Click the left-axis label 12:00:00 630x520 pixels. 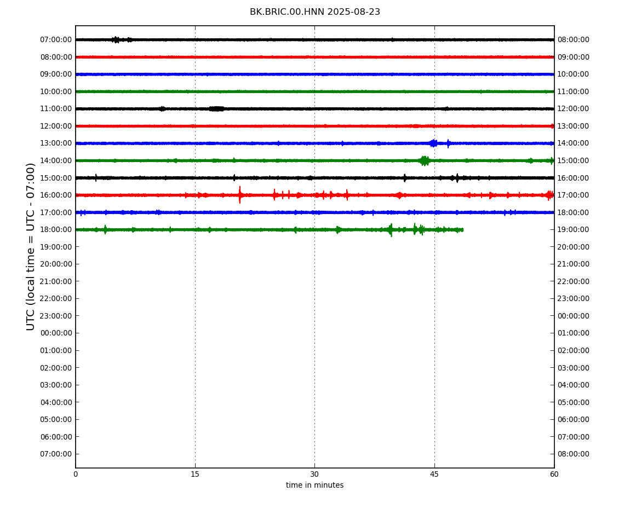[x=56, y=126]
